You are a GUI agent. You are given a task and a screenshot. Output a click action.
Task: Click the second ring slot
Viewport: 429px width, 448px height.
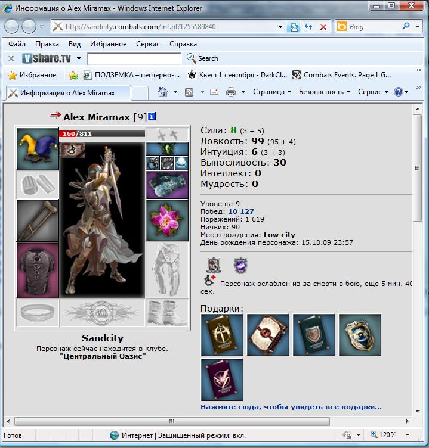coord(167,163)
